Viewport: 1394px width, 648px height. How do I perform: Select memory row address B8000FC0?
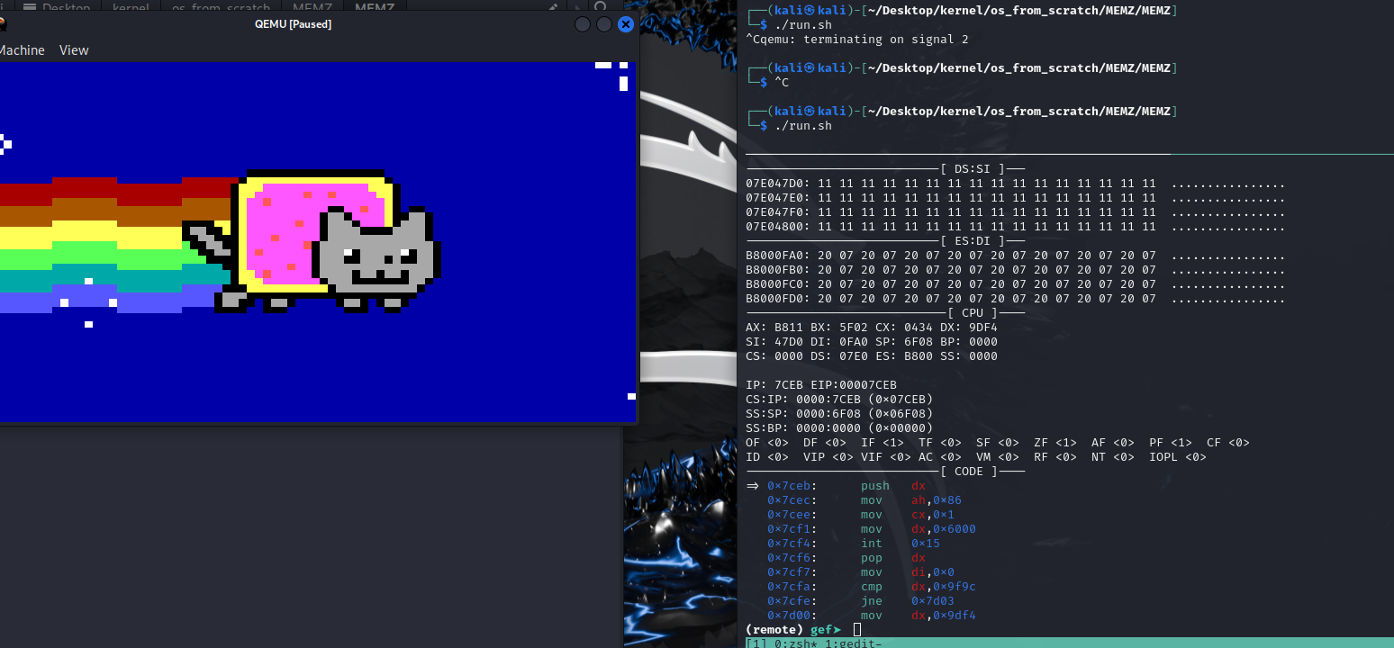click(x=778, y=284)
